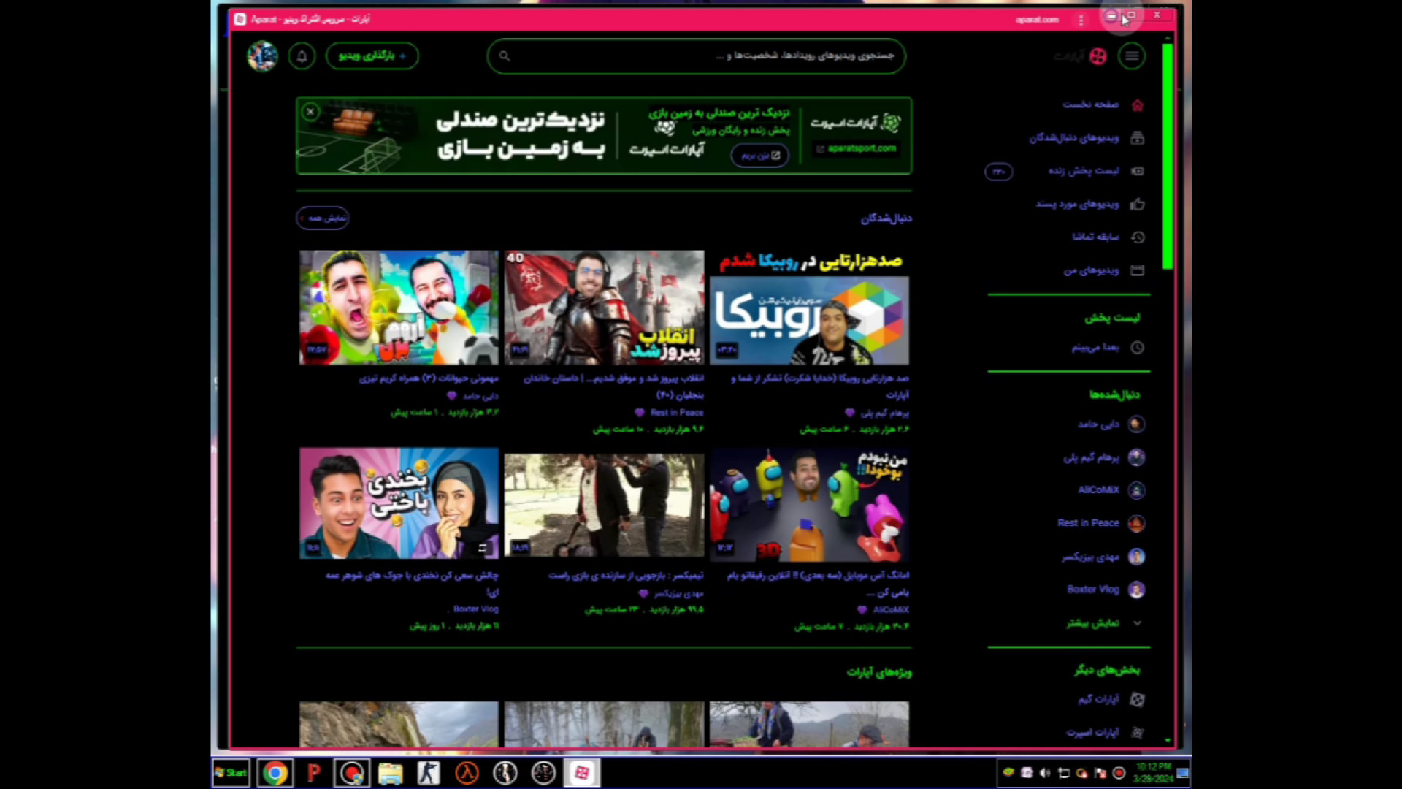
Task: Click the Aparat Game controller icon
Action: [x=1137, y=700]
